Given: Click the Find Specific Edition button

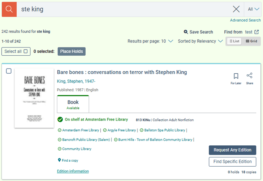Looking at the screenshot, I should 233,162.
